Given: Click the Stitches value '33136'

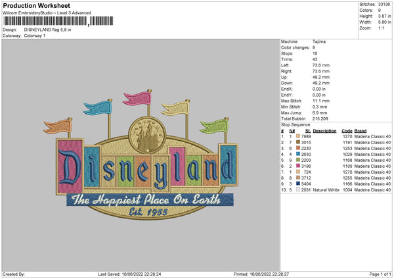Looking at the screenshot, I should (x=384, y=5).
